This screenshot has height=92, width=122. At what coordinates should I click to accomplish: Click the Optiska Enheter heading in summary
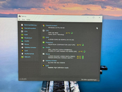(x=51, y=60)
